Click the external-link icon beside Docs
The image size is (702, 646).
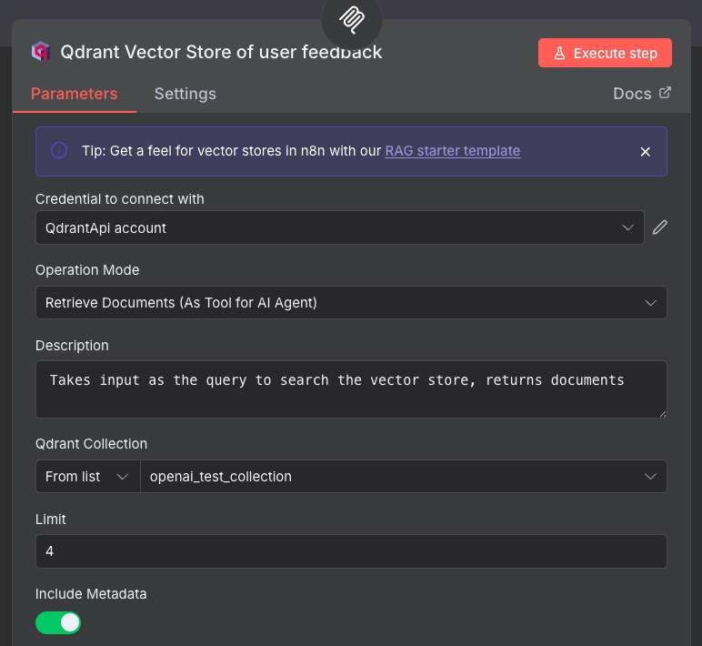tap(665, 93)
